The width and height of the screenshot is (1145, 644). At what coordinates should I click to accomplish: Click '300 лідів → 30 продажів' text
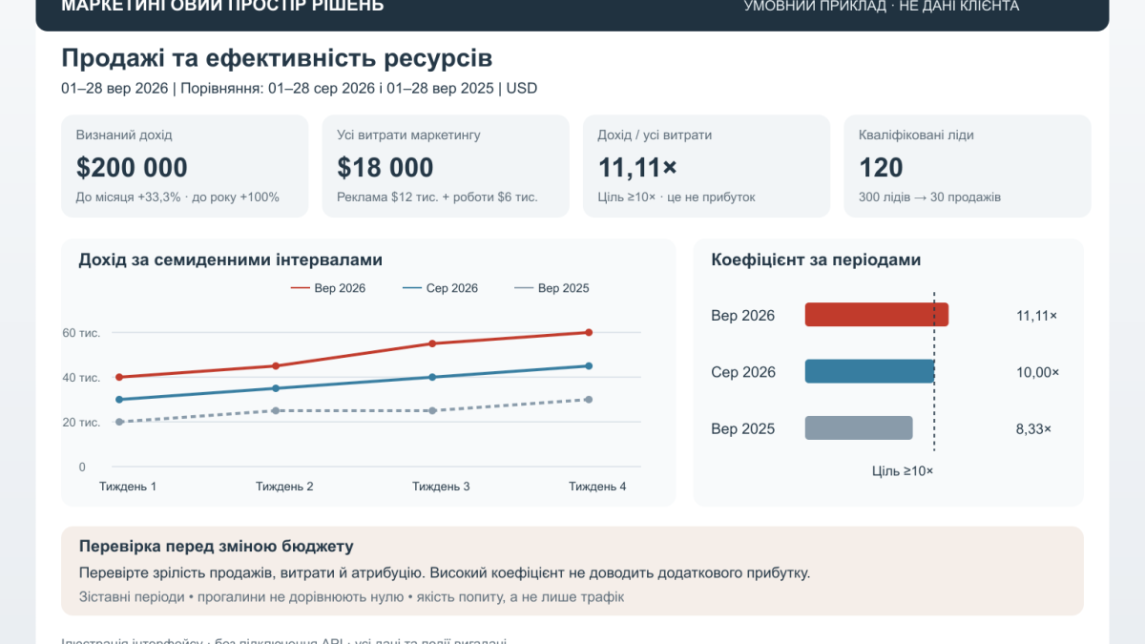tap(929, 197)
